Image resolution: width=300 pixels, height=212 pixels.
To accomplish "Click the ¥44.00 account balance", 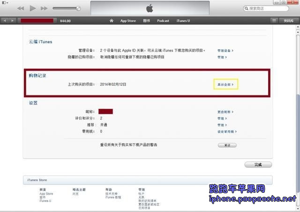I will point(65,21).
